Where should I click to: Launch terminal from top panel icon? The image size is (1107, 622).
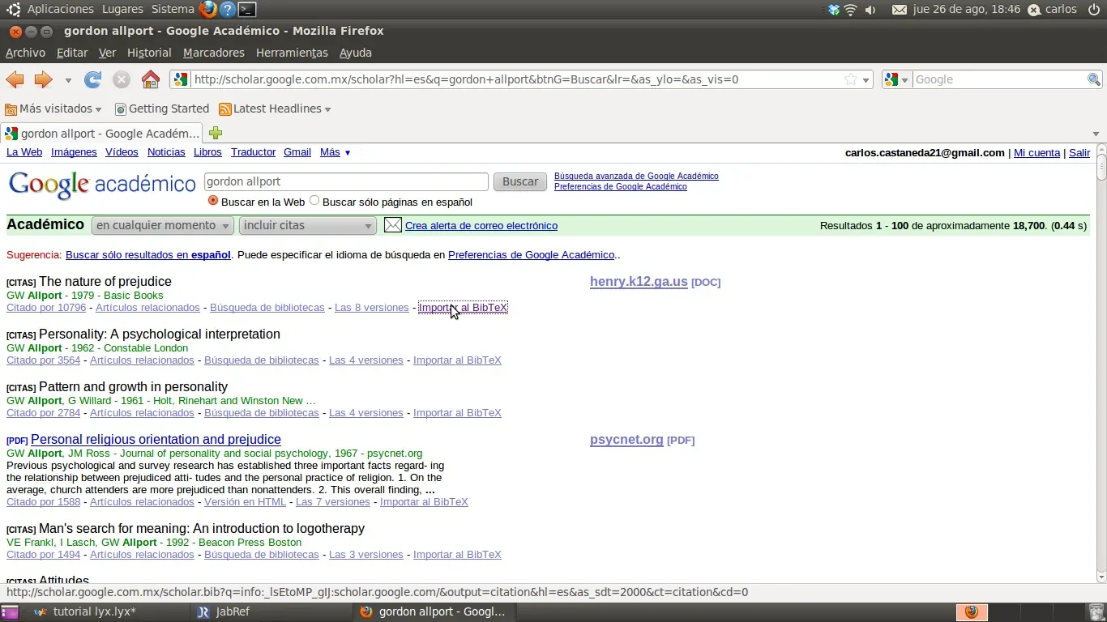pos(248,10)
